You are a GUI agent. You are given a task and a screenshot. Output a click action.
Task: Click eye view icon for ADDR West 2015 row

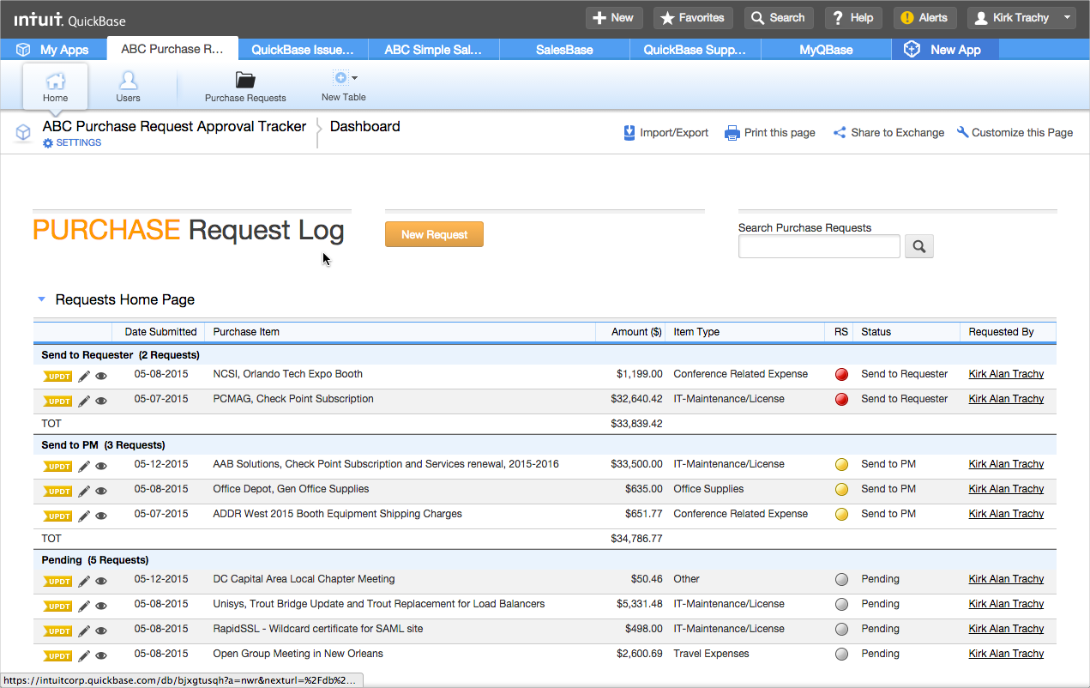coord(101,516)
